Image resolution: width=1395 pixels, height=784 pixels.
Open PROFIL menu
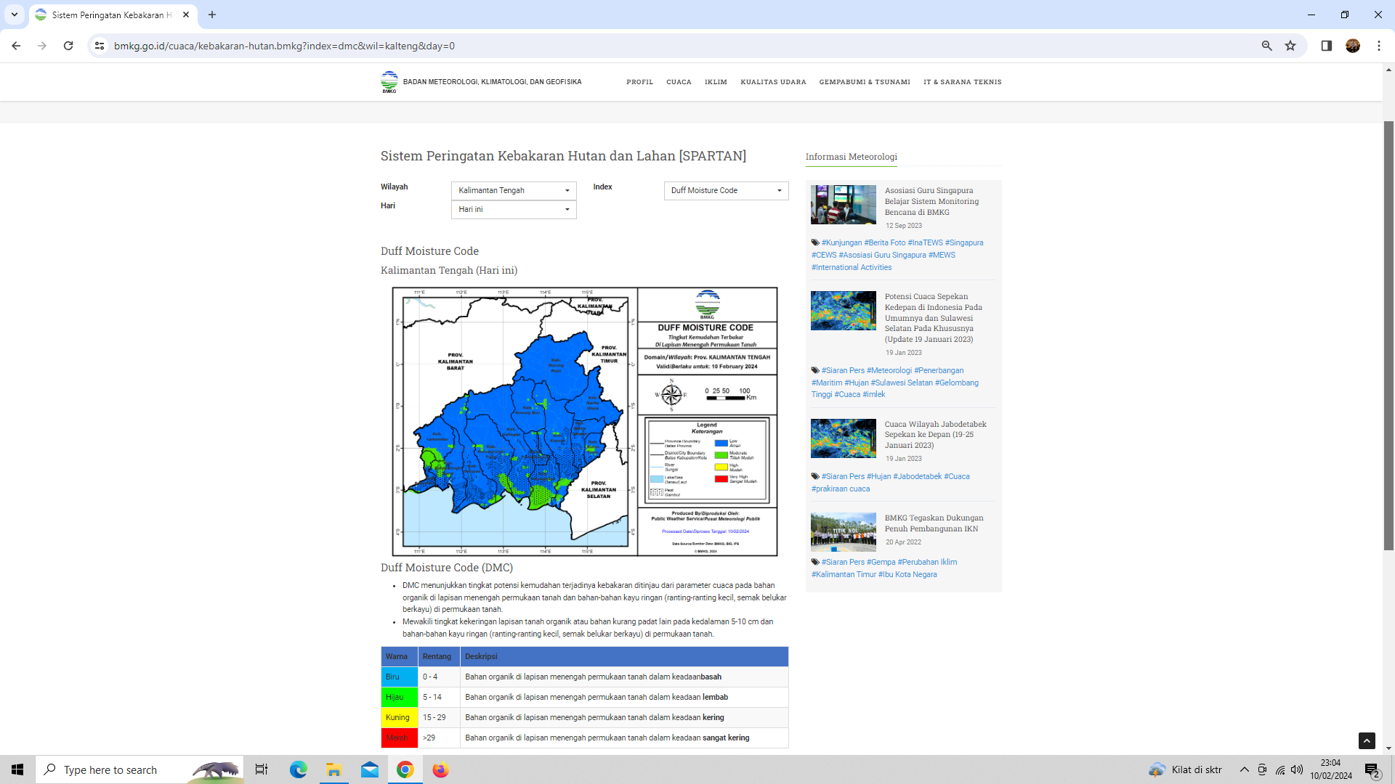click(639, 82)
